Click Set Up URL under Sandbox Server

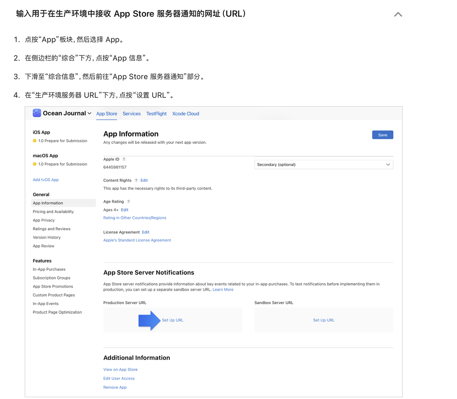[324, 320]
